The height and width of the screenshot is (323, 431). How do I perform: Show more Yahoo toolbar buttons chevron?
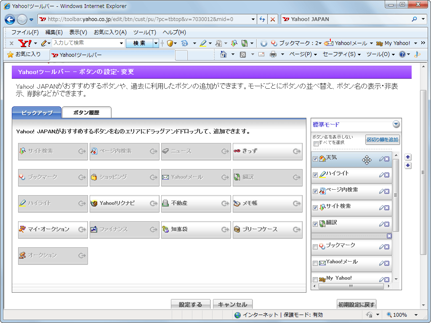[x=423, y=43]
